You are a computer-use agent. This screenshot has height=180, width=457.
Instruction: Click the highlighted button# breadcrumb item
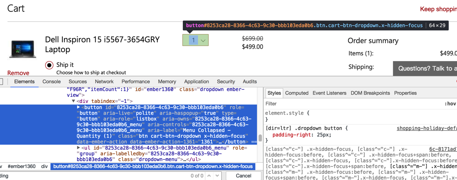tap(153, 166)
